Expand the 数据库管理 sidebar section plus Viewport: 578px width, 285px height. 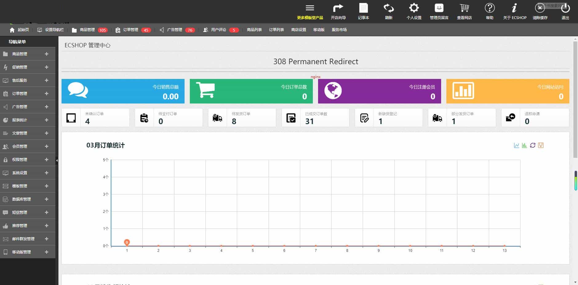(x=46, y=199)
